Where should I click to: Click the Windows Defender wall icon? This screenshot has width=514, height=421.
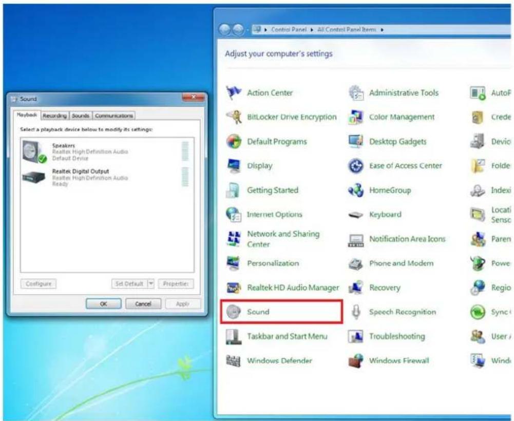(x=234, y=360)
